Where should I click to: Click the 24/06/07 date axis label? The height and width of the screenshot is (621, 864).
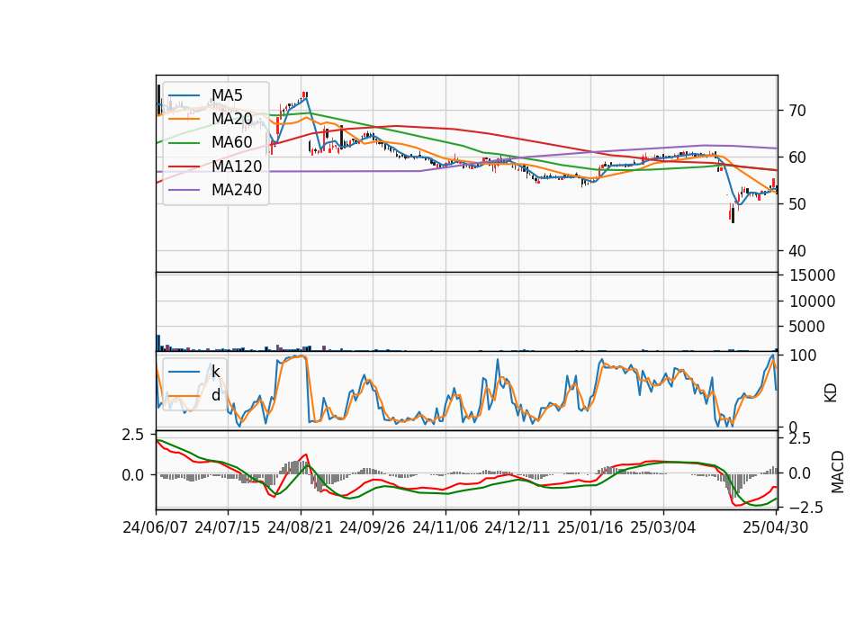click(x=156, y=527)
